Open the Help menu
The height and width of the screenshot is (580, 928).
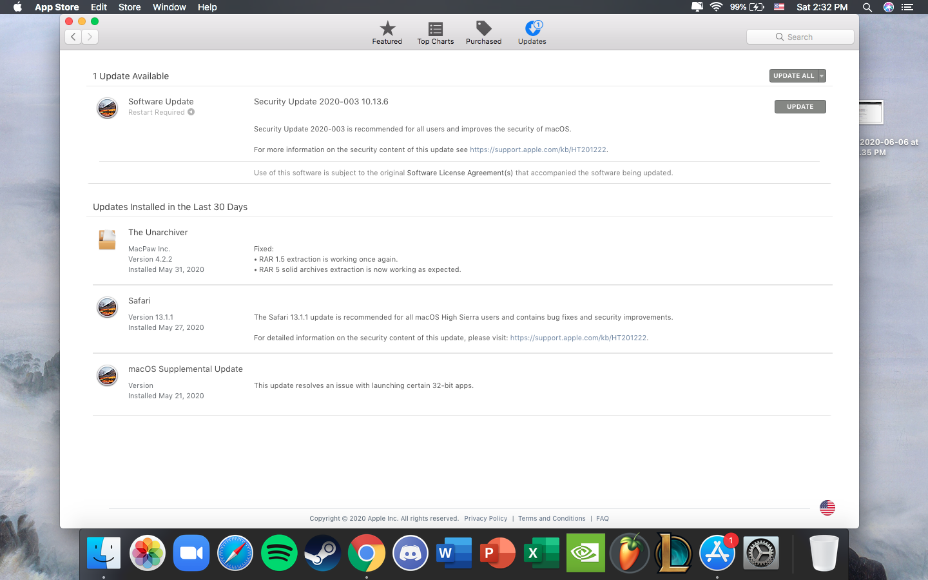[207, 7]
